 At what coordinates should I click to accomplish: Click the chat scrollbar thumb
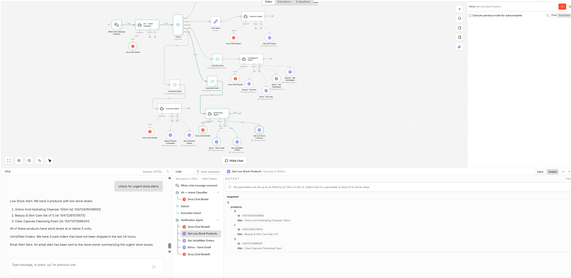point(170,246)
